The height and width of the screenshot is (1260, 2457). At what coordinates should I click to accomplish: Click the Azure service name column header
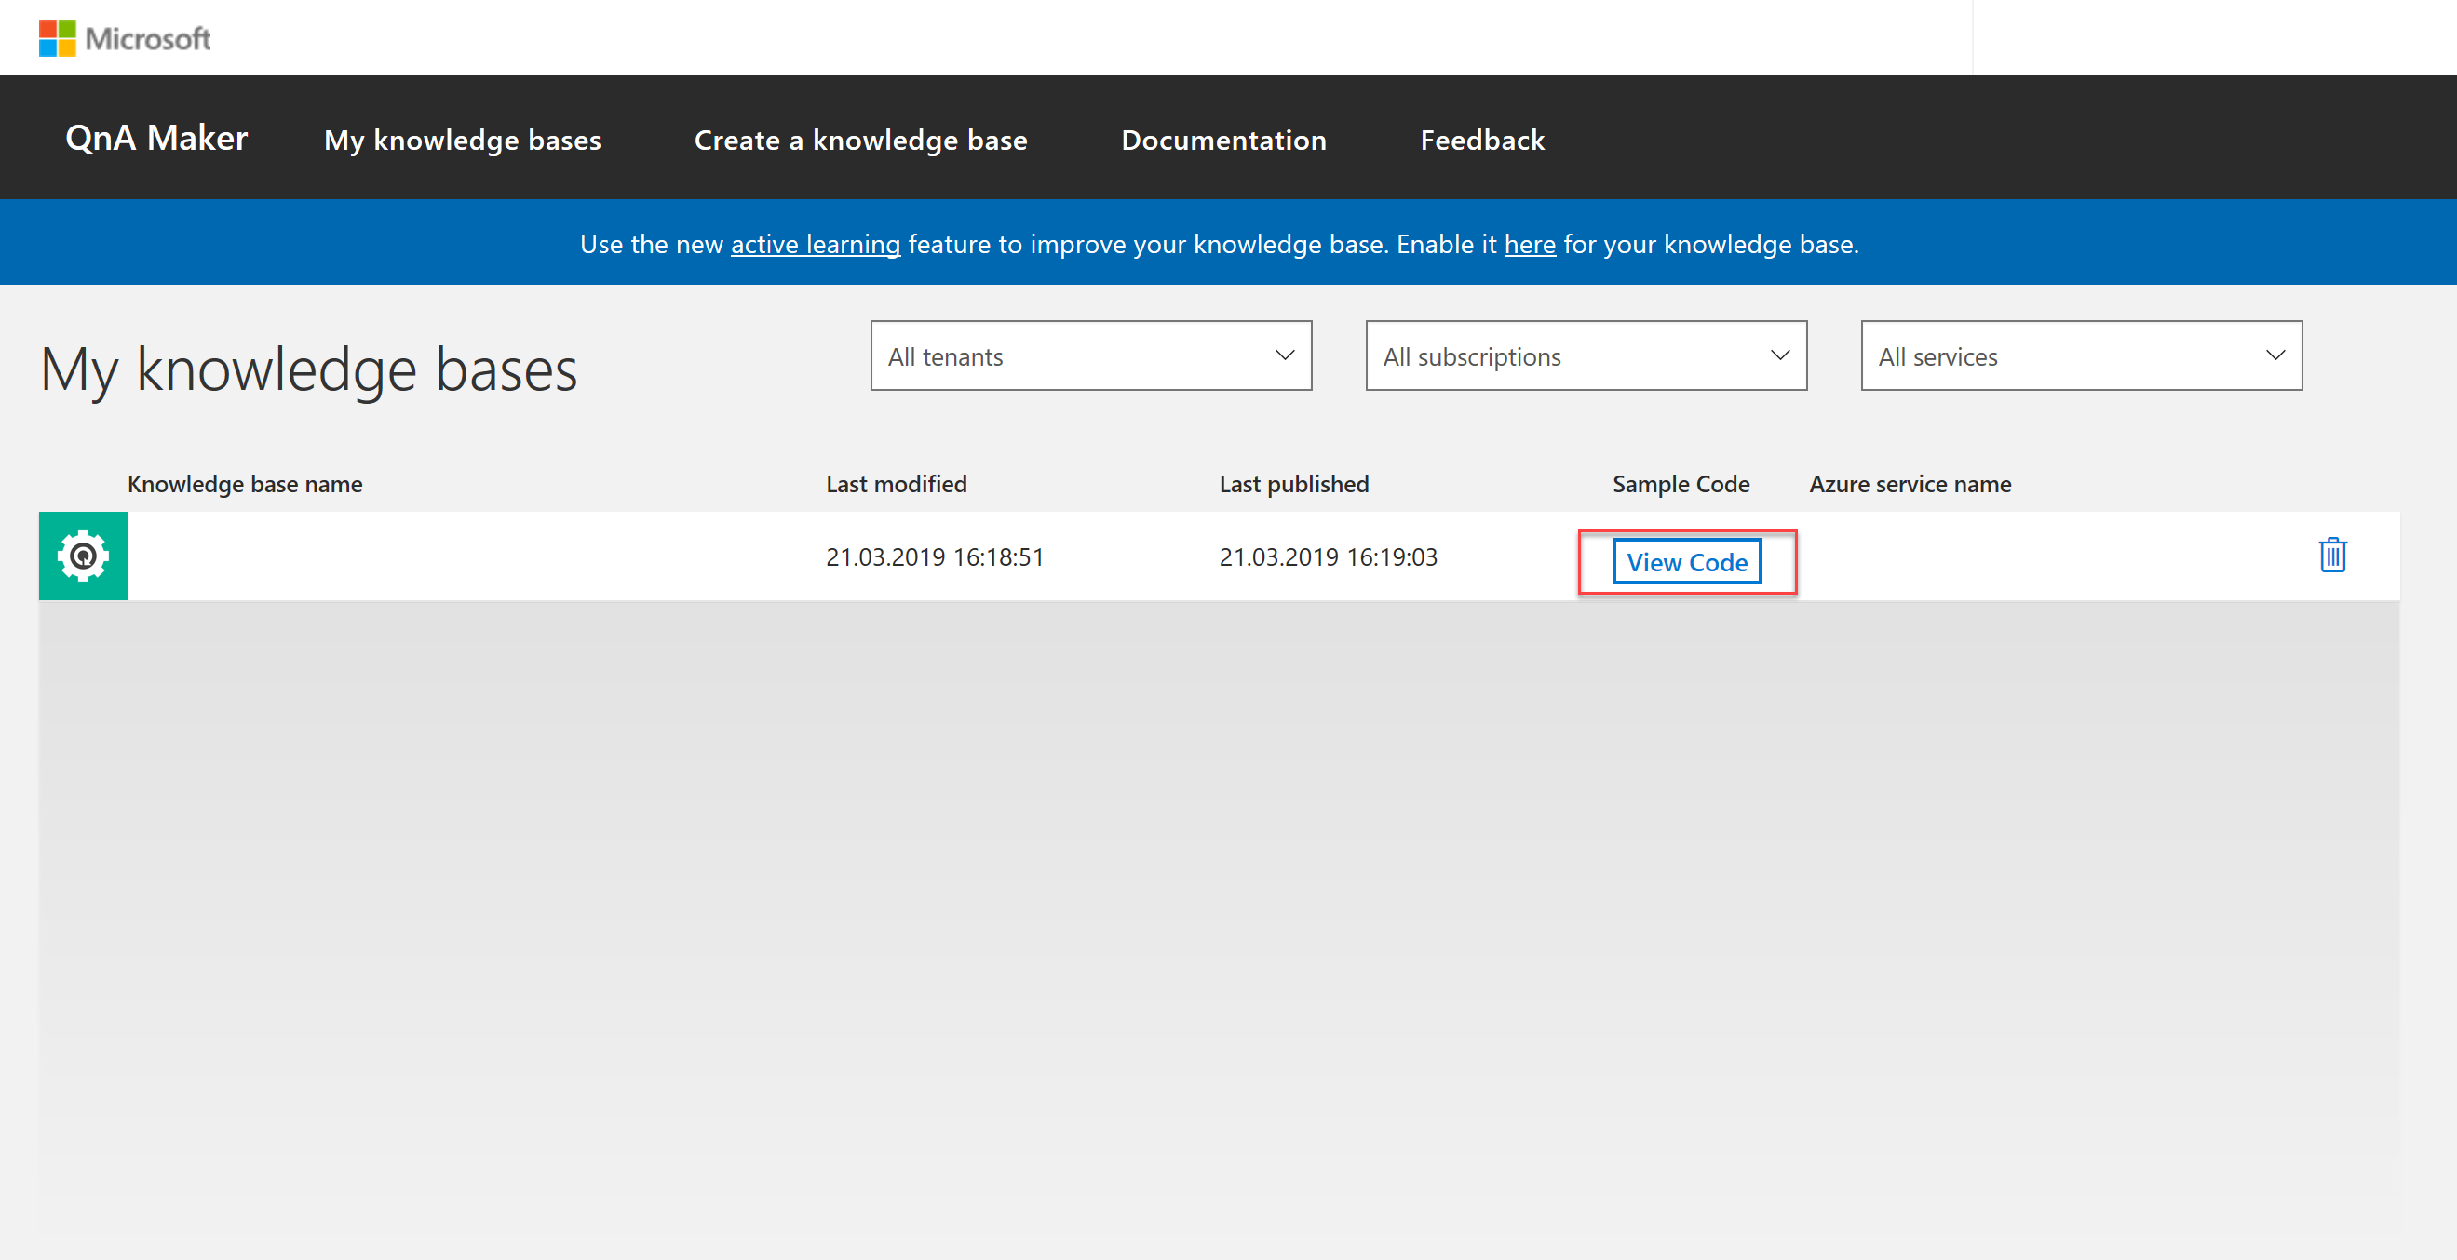pos(1910,484)
